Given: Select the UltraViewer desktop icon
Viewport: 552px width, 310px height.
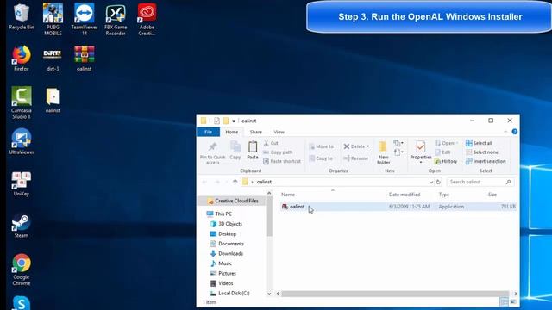Looking at the screenshot, I should point(22,141).
